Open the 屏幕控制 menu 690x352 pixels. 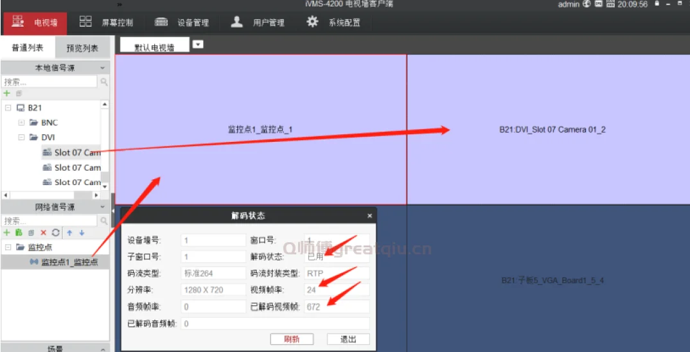107,22
